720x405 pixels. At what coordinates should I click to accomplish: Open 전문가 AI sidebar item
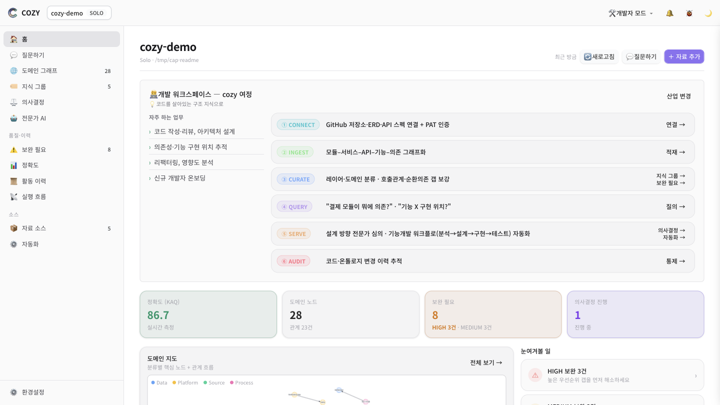61,118
